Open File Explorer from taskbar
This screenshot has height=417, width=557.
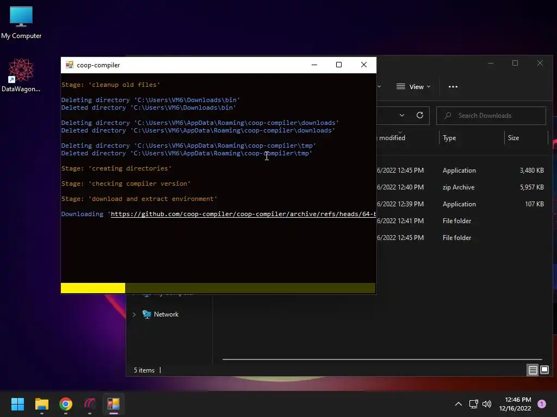(41, 404)
